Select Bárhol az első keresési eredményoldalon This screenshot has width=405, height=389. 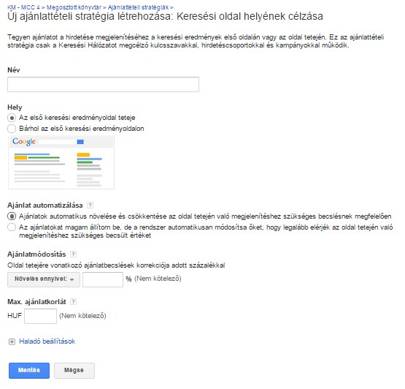[12, 129]
